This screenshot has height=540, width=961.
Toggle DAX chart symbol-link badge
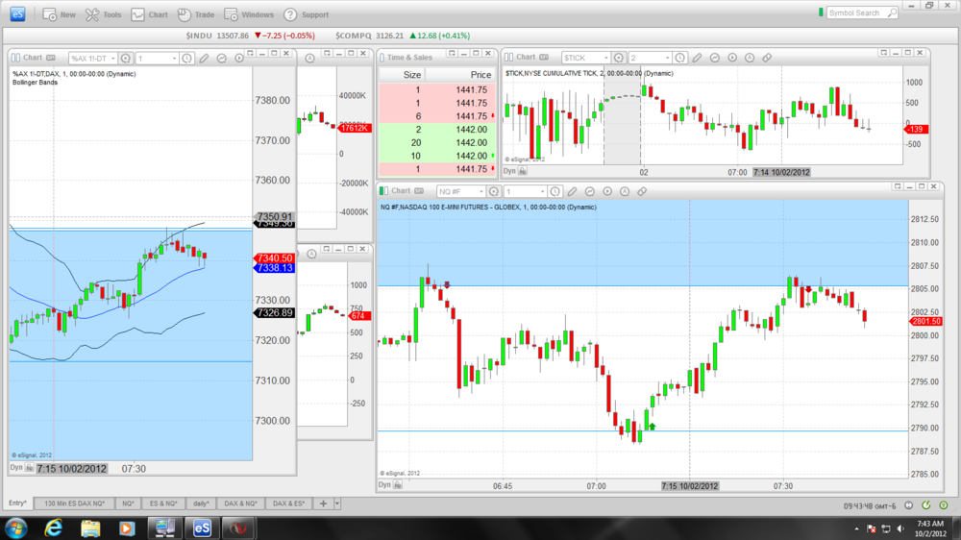[51, 58]
